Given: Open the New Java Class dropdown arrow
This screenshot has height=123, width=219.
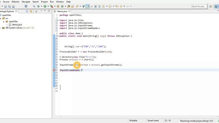Looking at the screenshot, I should point(65,6).
